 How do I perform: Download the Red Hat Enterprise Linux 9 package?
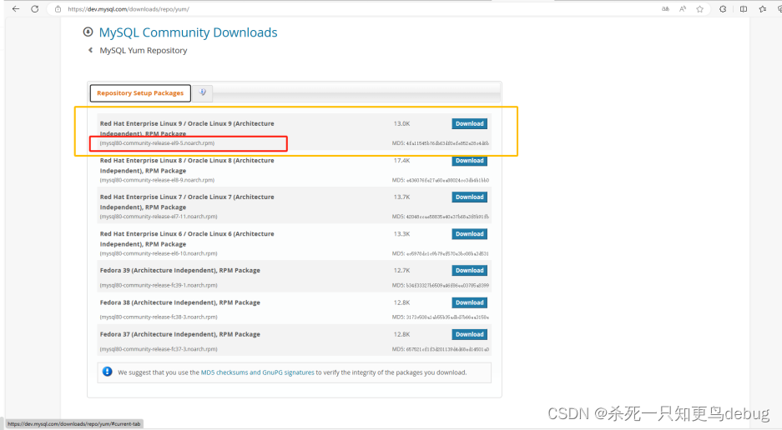coord(469,123)
